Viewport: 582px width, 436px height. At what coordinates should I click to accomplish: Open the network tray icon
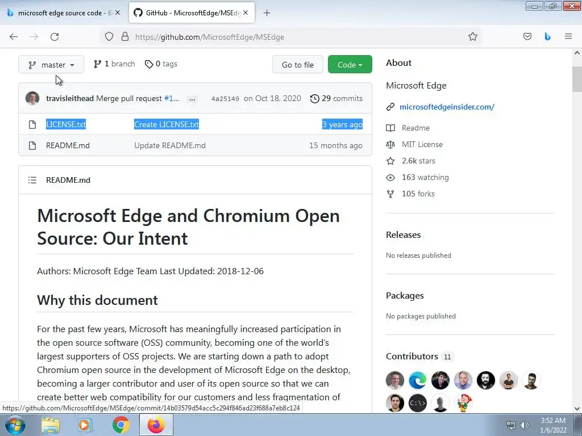click(511, 425)
